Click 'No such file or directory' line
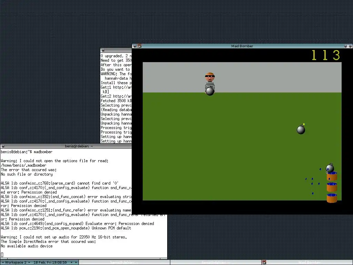 [x=27, y=174]
